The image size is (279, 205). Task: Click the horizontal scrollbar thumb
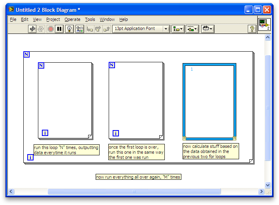(x=134, y=191)
